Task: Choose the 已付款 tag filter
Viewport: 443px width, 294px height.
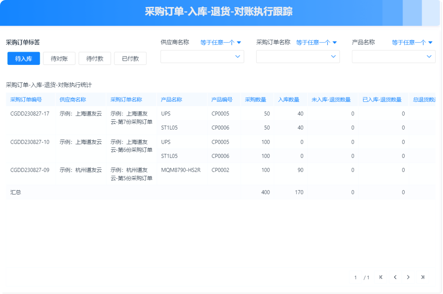Action: (130, 59)
